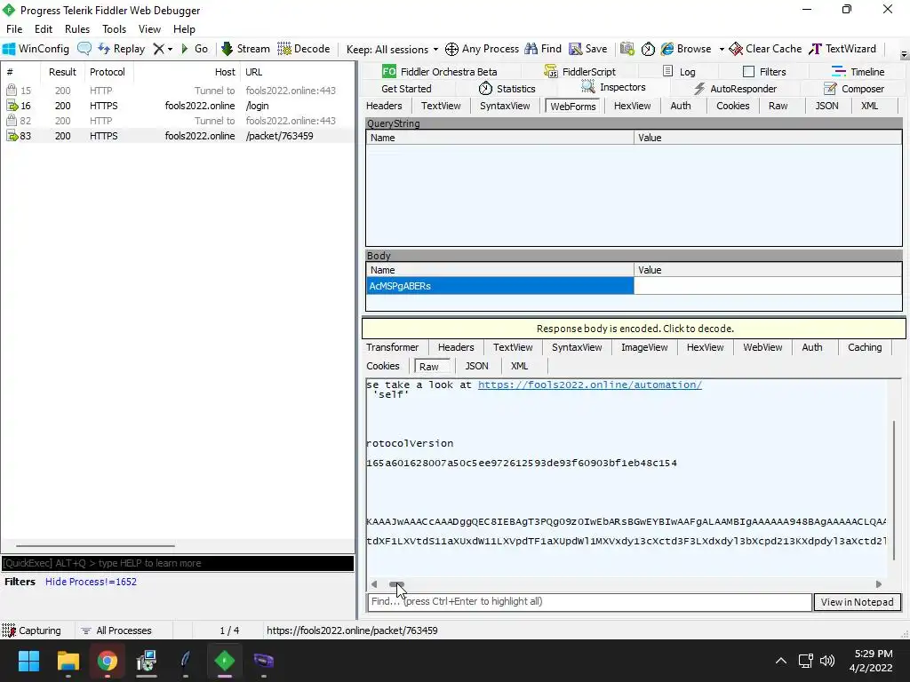Open Chrome from the taskbar

coord(107,661)
